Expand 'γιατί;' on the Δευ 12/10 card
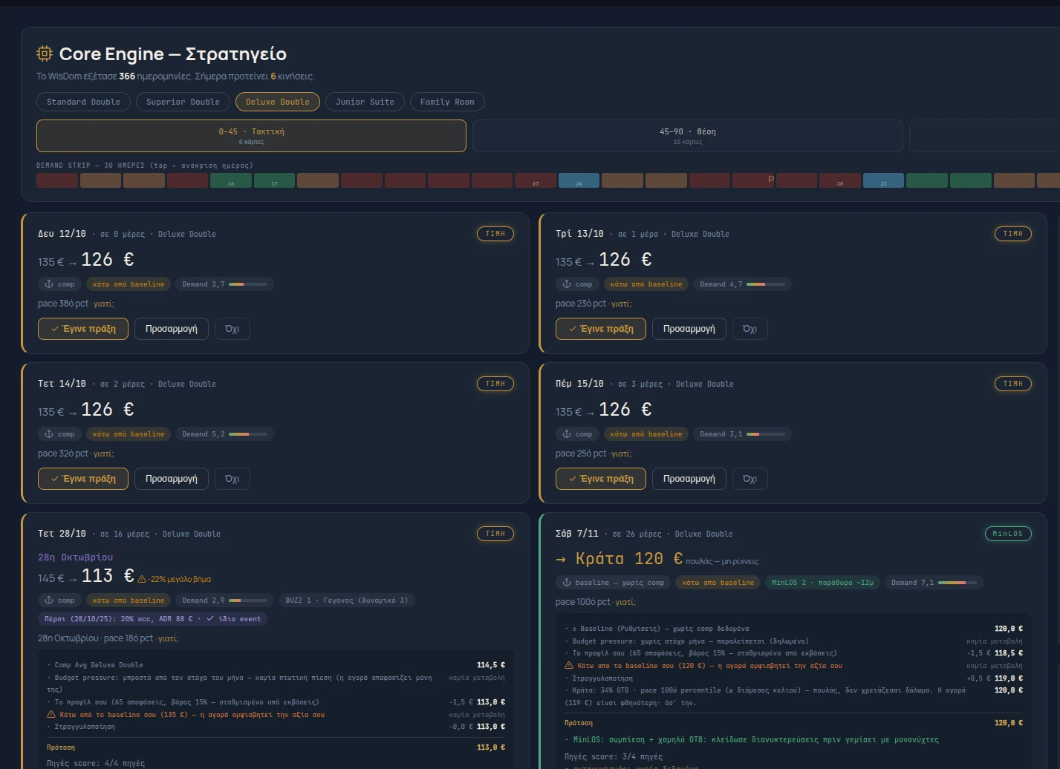The image size is (1060, 769). 103,304
